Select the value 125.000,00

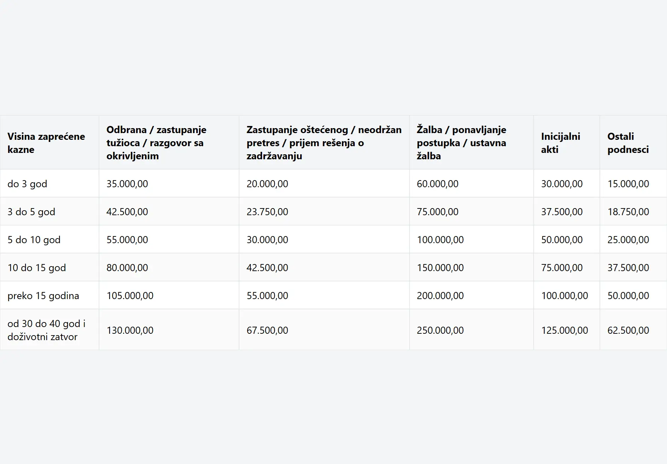click(x=565, y=330)
